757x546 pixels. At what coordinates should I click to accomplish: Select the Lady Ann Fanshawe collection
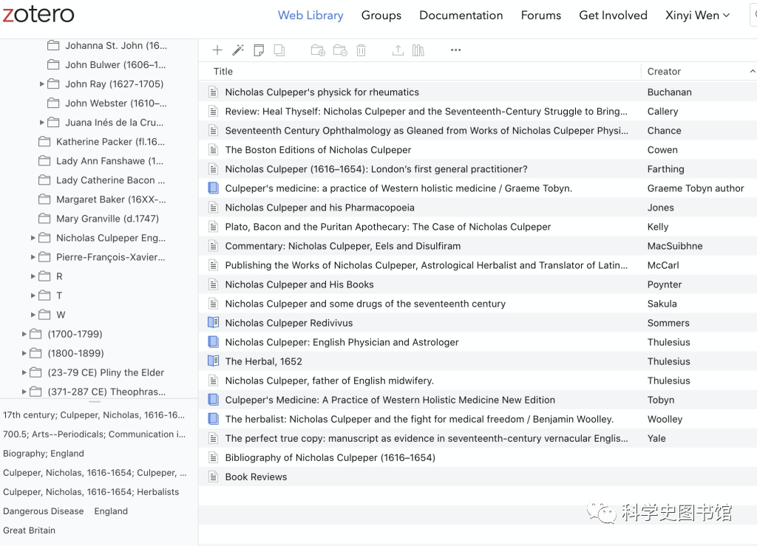[x=109, y=160]
